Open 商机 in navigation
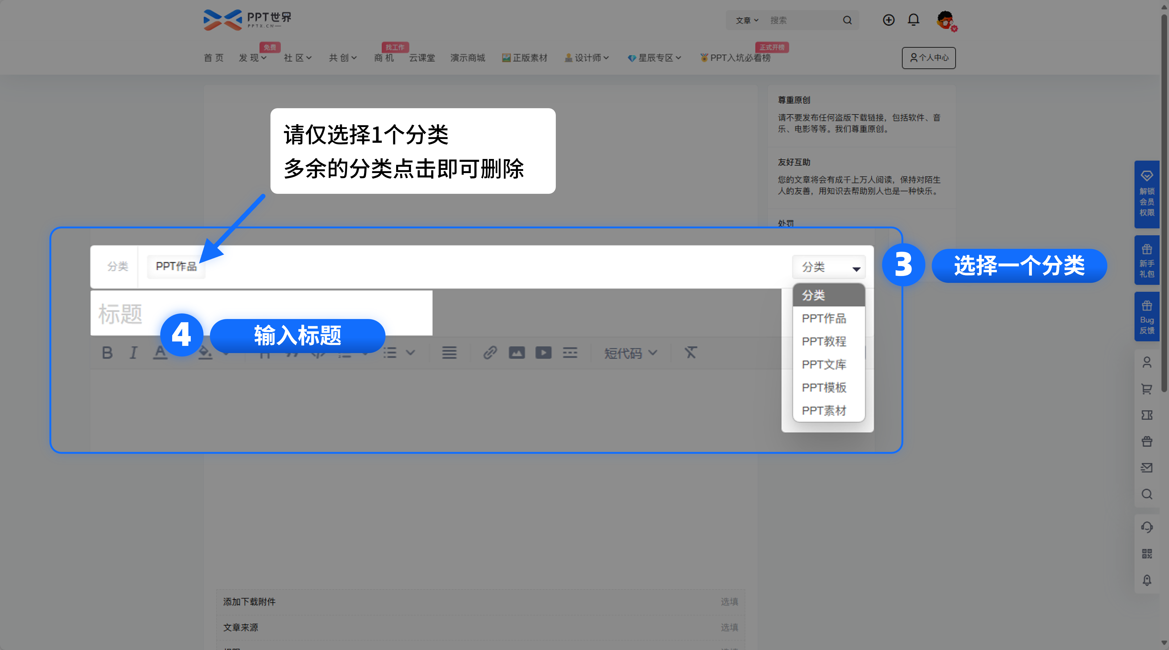Screen dimensions: 1169x650 [384, 58]
